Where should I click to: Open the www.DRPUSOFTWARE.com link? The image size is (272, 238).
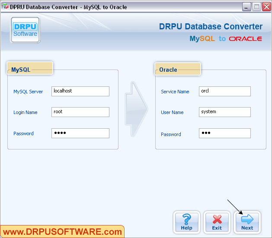pos(62,232)
